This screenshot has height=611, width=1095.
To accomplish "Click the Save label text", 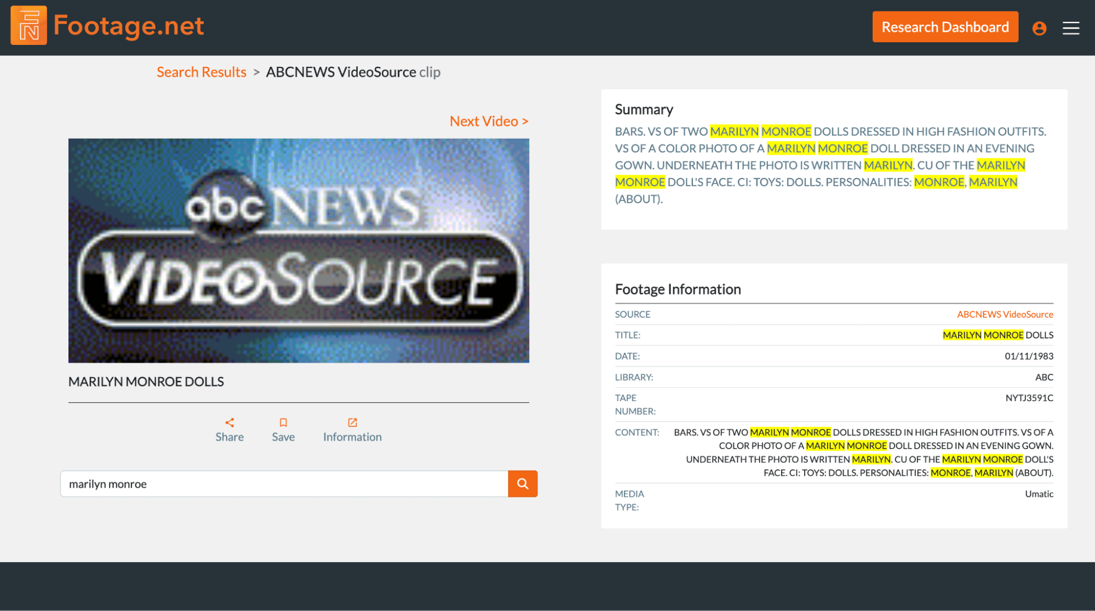I will [283, 437].
